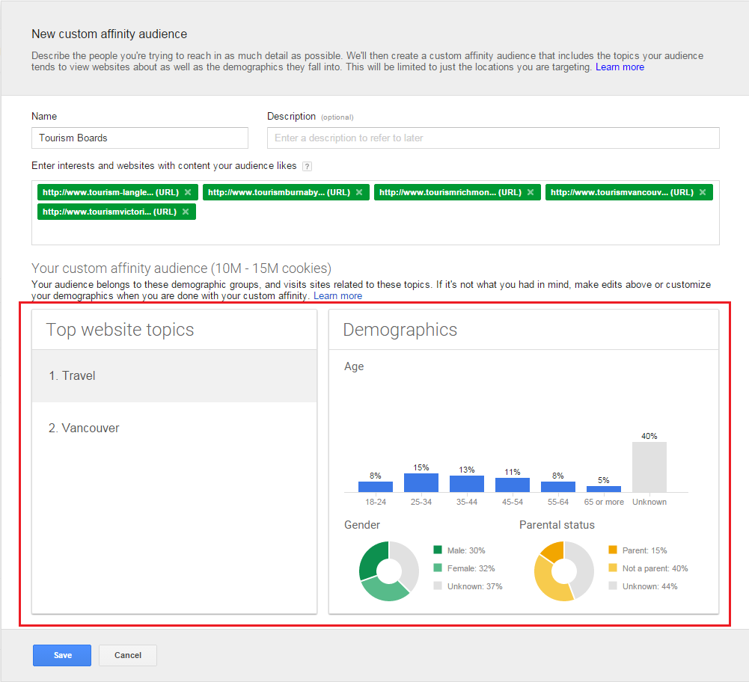Click the Male green legend swatch
This screenshot has width=749, height=682.
[437, 550]
